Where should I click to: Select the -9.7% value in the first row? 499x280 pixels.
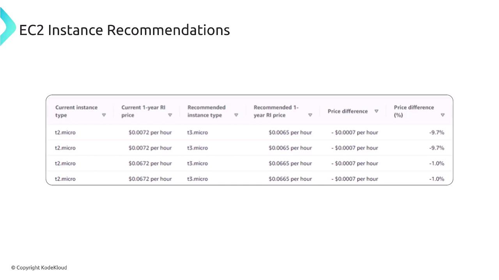tap(437, 132)
